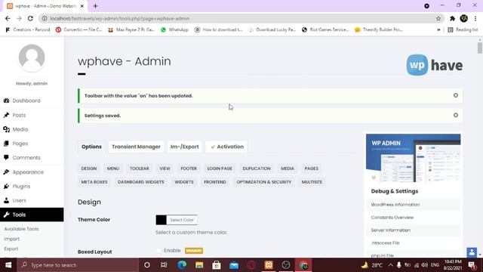Jump to the MENU section
The image size is (483, 272).
pyautogui.click(x=113, y=168)
